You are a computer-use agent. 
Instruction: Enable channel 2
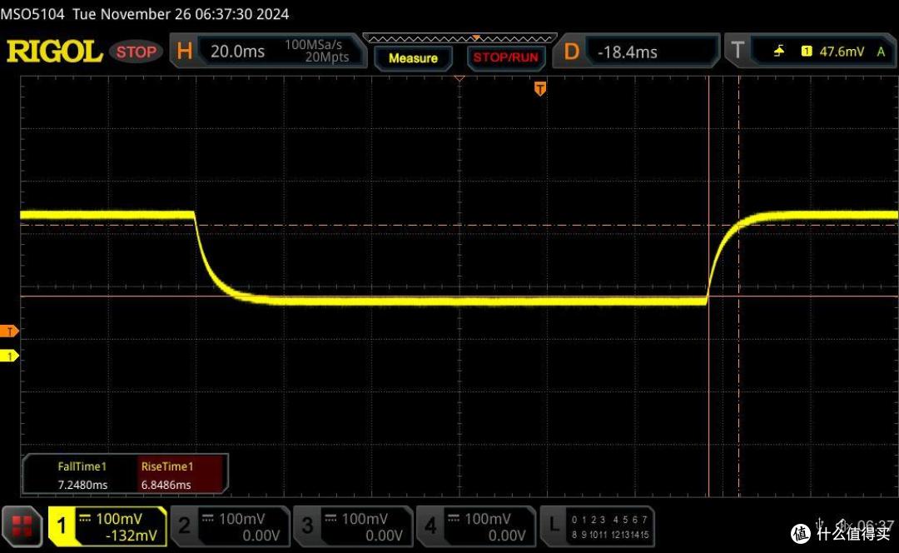click(x=231, y=526)
